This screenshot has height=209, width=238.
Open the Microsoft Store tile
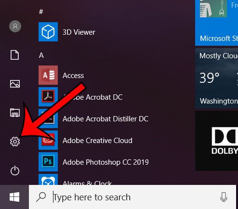point(216,23)
